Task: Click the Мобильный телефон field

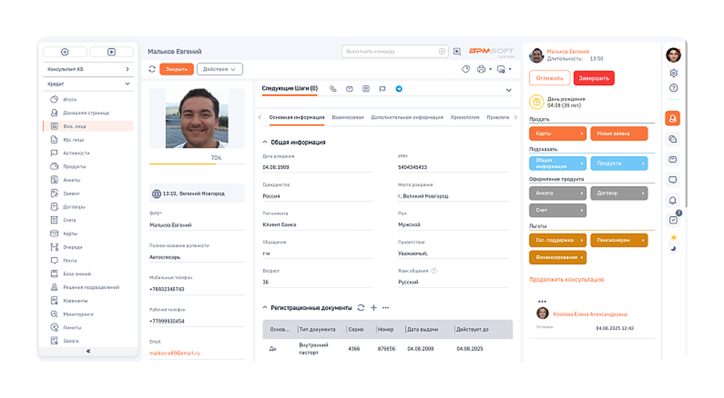Action: [x=197, y=289]
